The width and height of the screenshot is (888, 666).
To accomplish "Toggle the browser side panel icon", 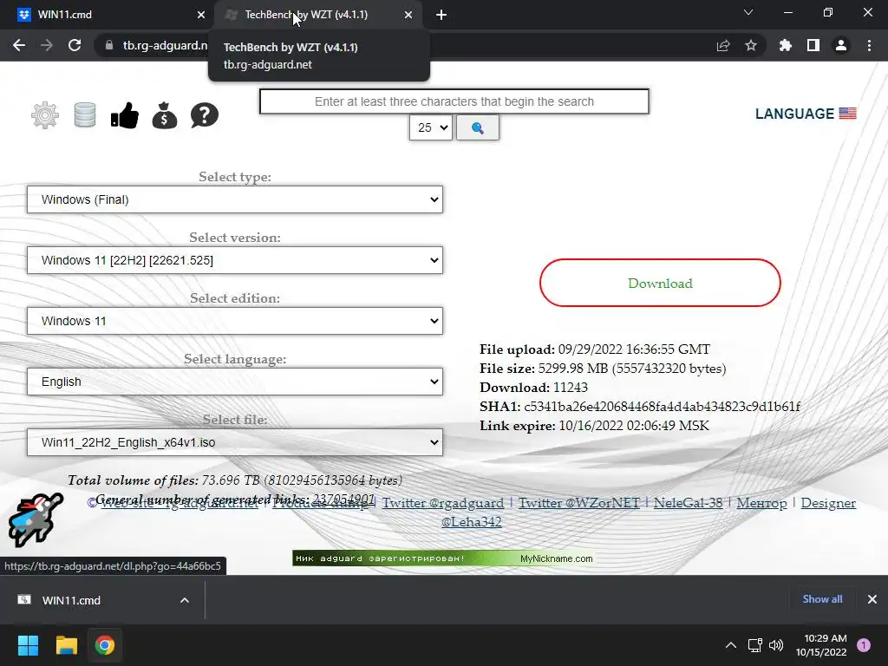I will (x=813, y=45).
